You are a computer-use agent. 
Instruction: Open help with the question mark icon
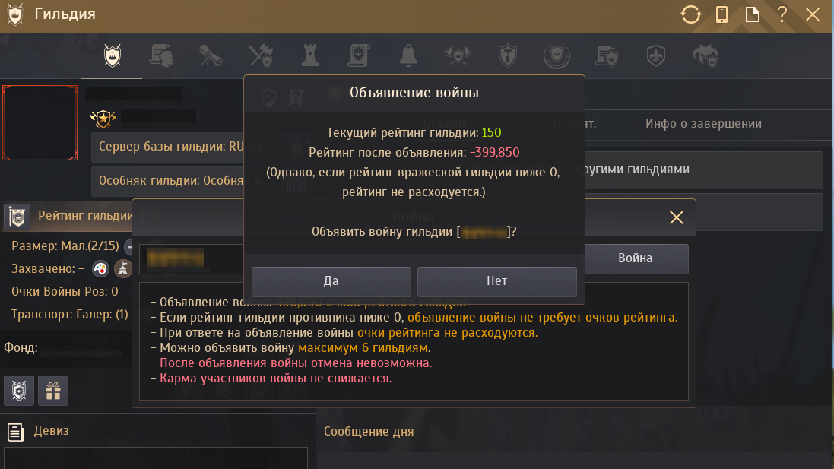[x=782, y=14]
